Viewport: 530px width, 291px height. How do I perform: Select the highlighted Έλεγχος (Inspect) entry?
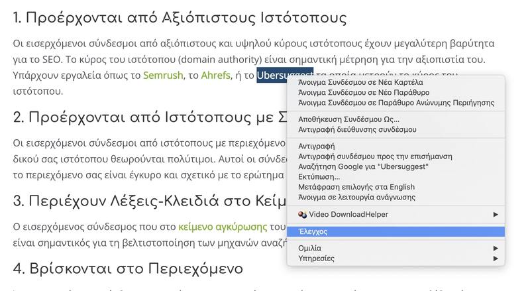(x=396, y=231)
